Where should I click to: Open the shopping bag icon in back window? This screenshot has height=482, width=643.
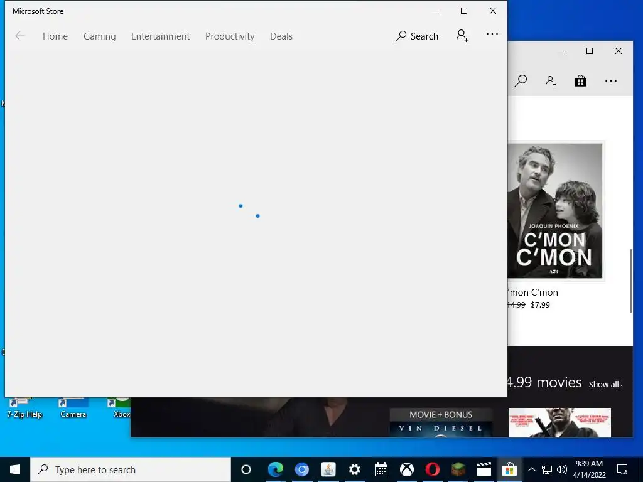(x=580, y=81)
